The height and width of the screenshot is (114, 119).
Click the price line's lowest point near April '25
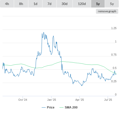tap(82, 86)
